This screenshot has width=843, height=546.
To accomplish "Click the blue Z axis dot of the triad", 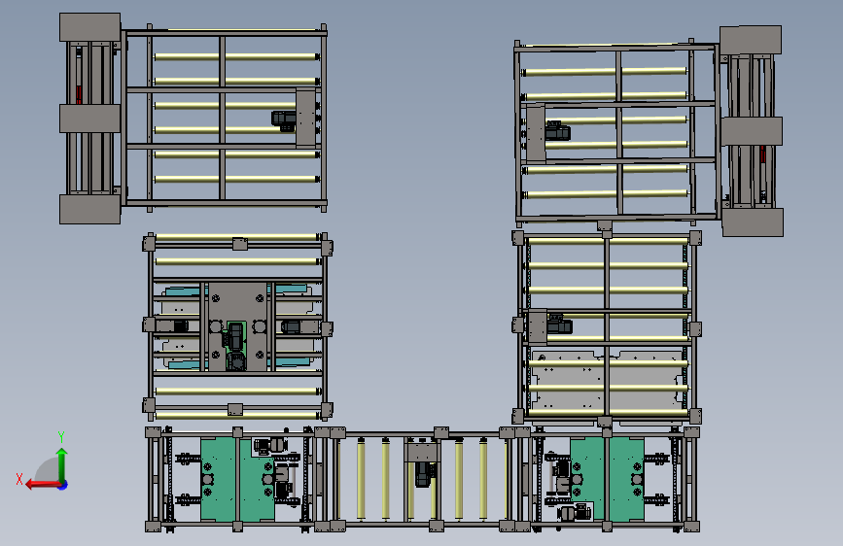I will 63,485.
